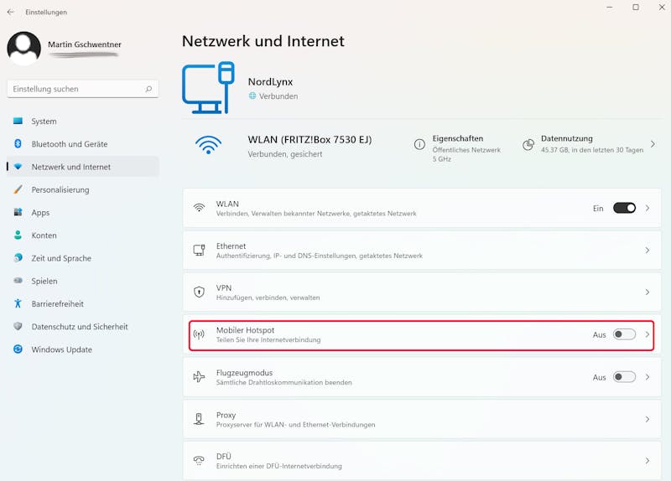Turn off the WLAN toggle
The image size is (671, 481).
coord(624,208)
